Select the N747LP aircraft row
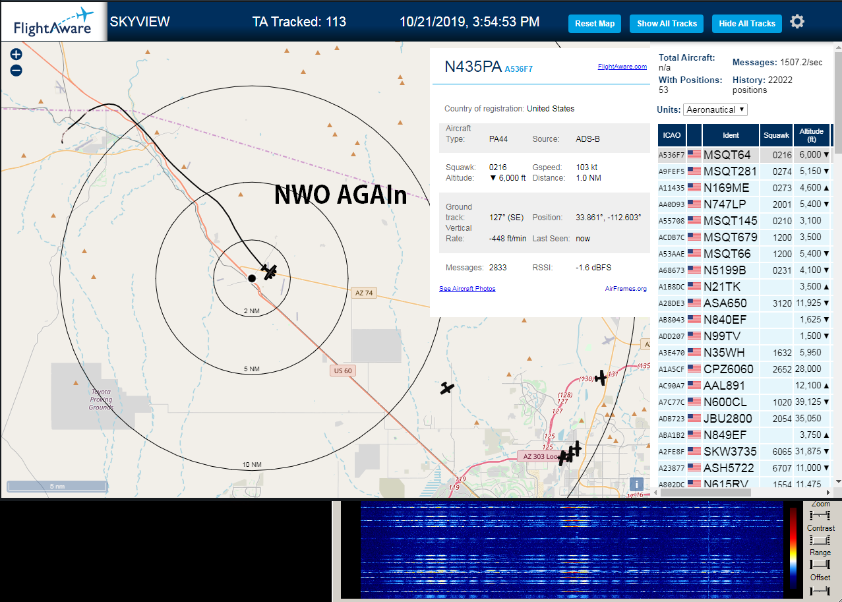The height and width of the screenshot is (602, 842). coord(744,204)
